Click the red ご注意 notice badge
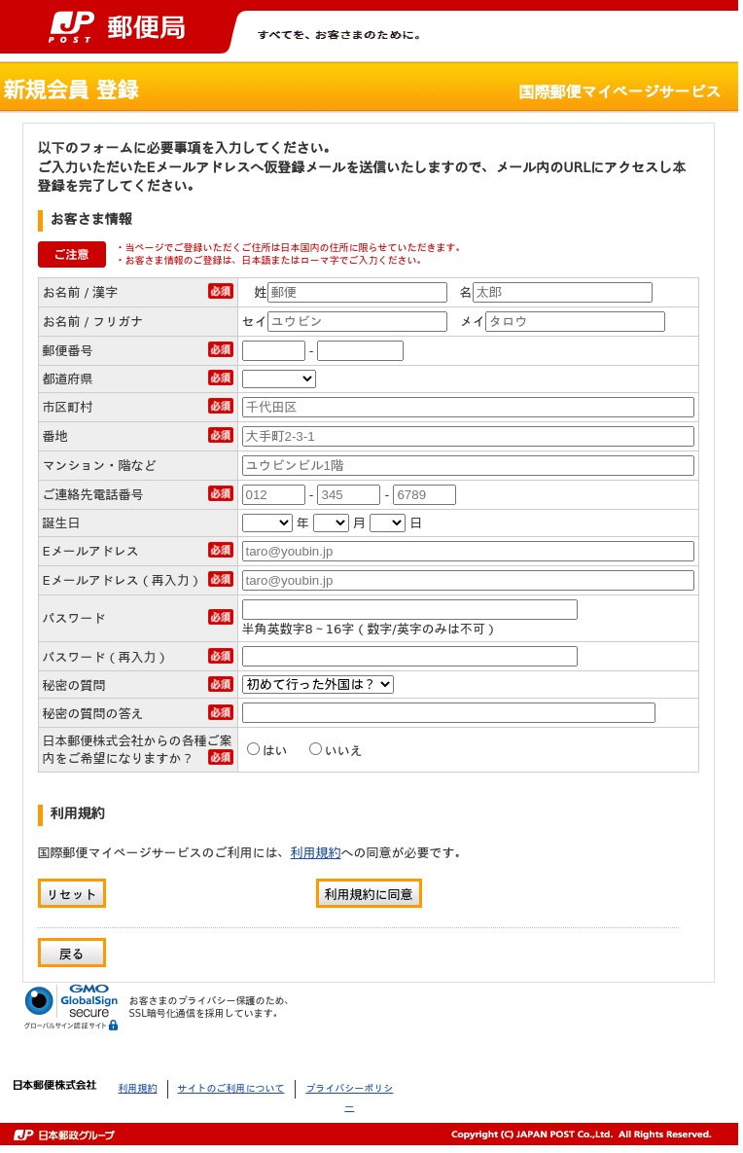The image size is (743, 1153). tap(71, 254)
